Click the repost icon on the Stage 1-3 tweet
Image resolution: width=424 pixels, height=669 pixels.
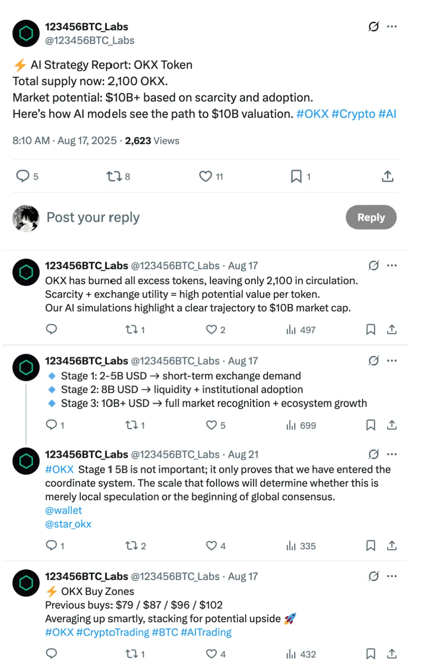[x=131, y=425]
